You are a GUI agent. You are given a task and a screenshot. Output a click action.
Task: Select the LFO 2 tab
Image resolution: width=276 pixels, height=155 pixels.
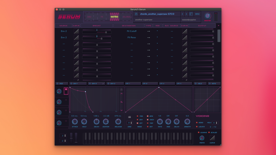[150, 84]
